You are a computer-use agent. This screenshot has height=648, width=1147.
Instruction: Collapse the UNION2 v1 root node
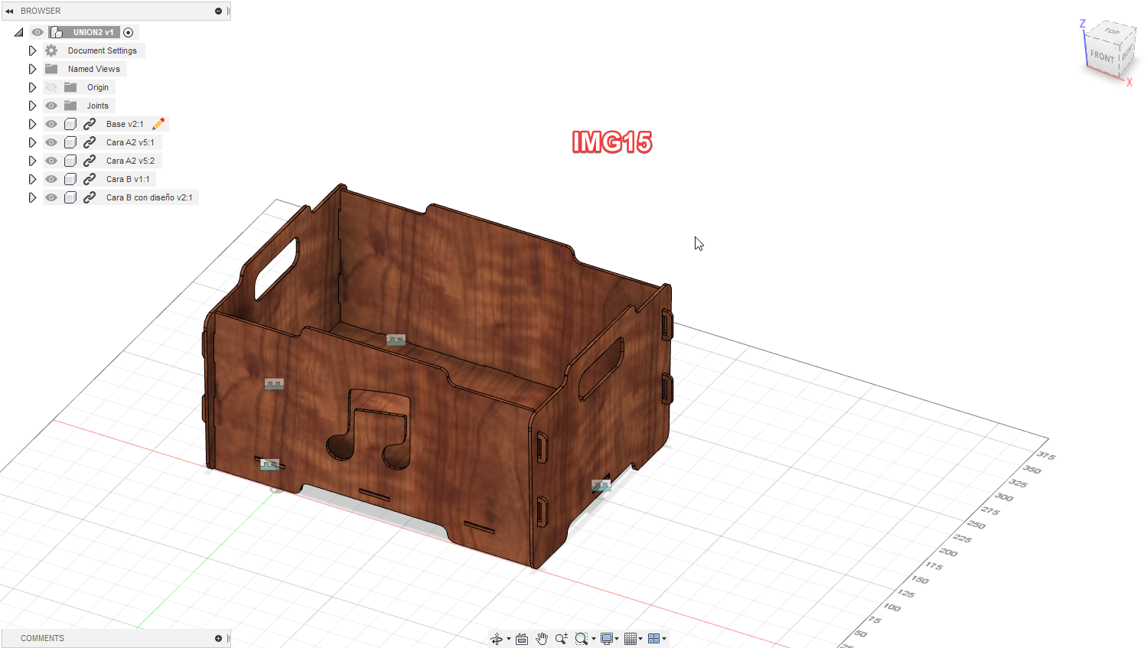tap(19, 32)
